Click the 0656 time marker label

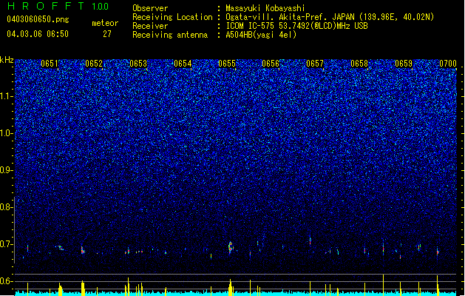click(x=271, y=64)
